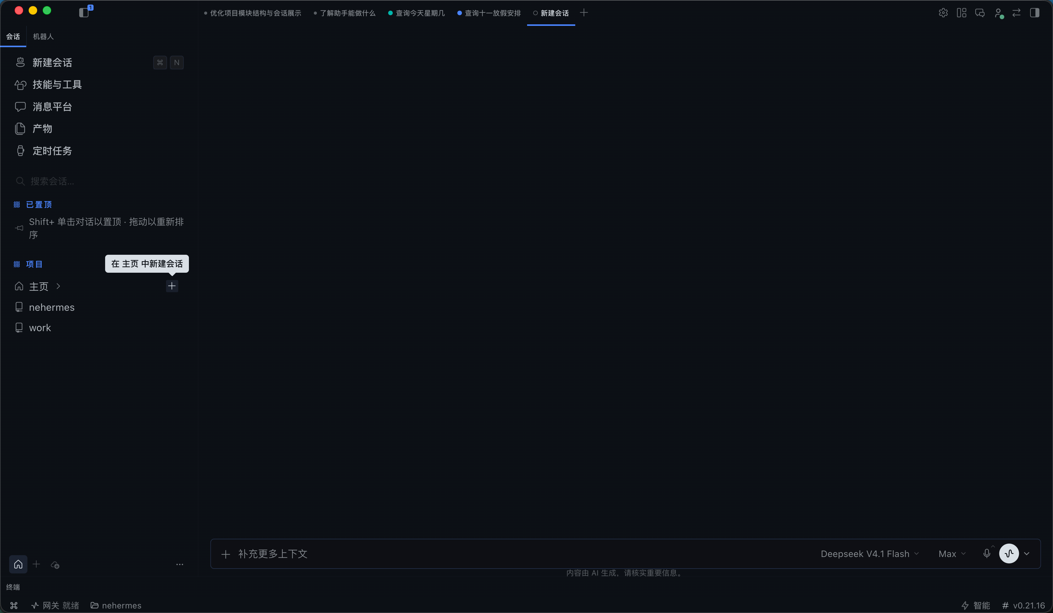Switch to 优化项目模块结构与会话展示 tab
Image resolution: width=1053 pixels, height=613 pixels.
[x=252, y=13]
